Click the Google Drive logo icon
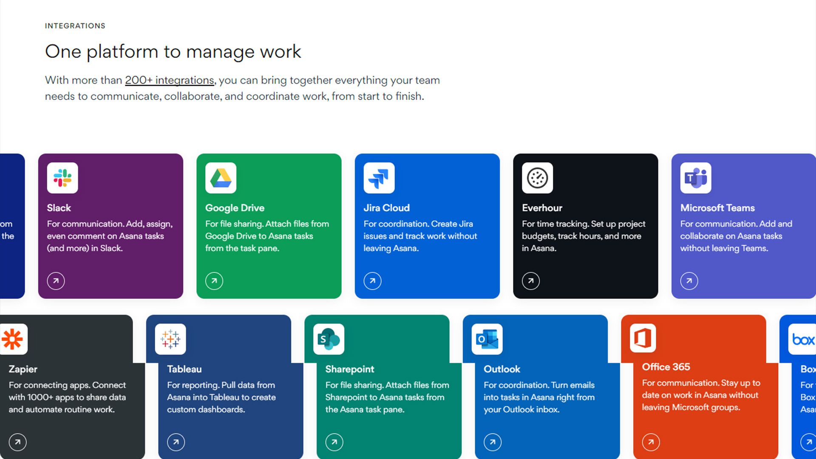Viewport: 816px width, 459px height. [221, 178]
